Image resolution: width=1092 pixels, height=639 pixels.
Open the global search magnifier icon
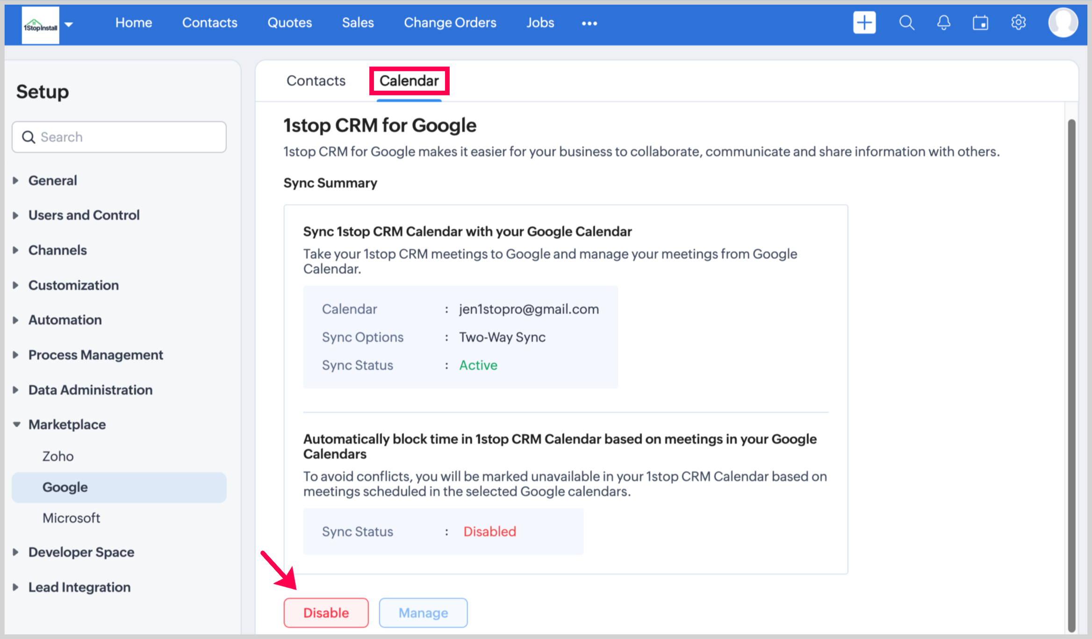tap(906, 22)
